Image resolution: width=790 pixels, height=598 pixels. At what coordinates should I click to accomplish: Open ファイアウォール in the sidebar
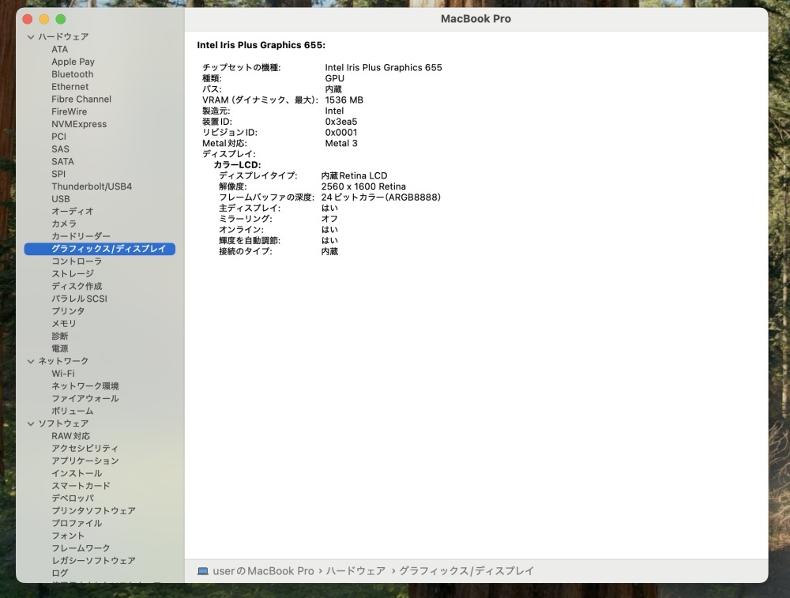[x=85, y=398]
